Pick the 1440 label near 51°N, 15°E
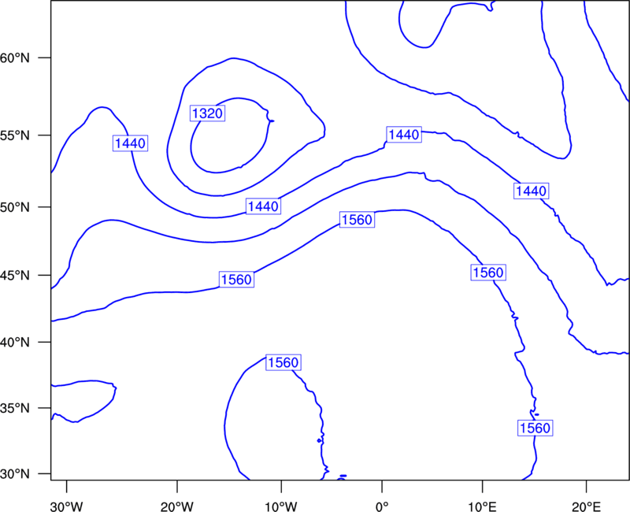This screenshot has width=630, height=512. [x=531, y=191]
